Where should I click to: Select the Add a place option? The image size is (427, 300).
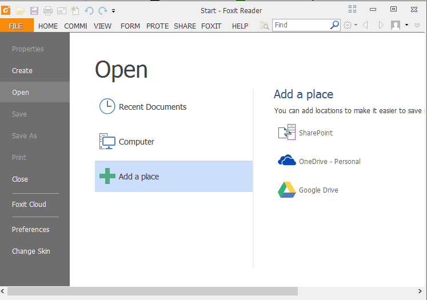pyautogui.click(x=174, y=177)
